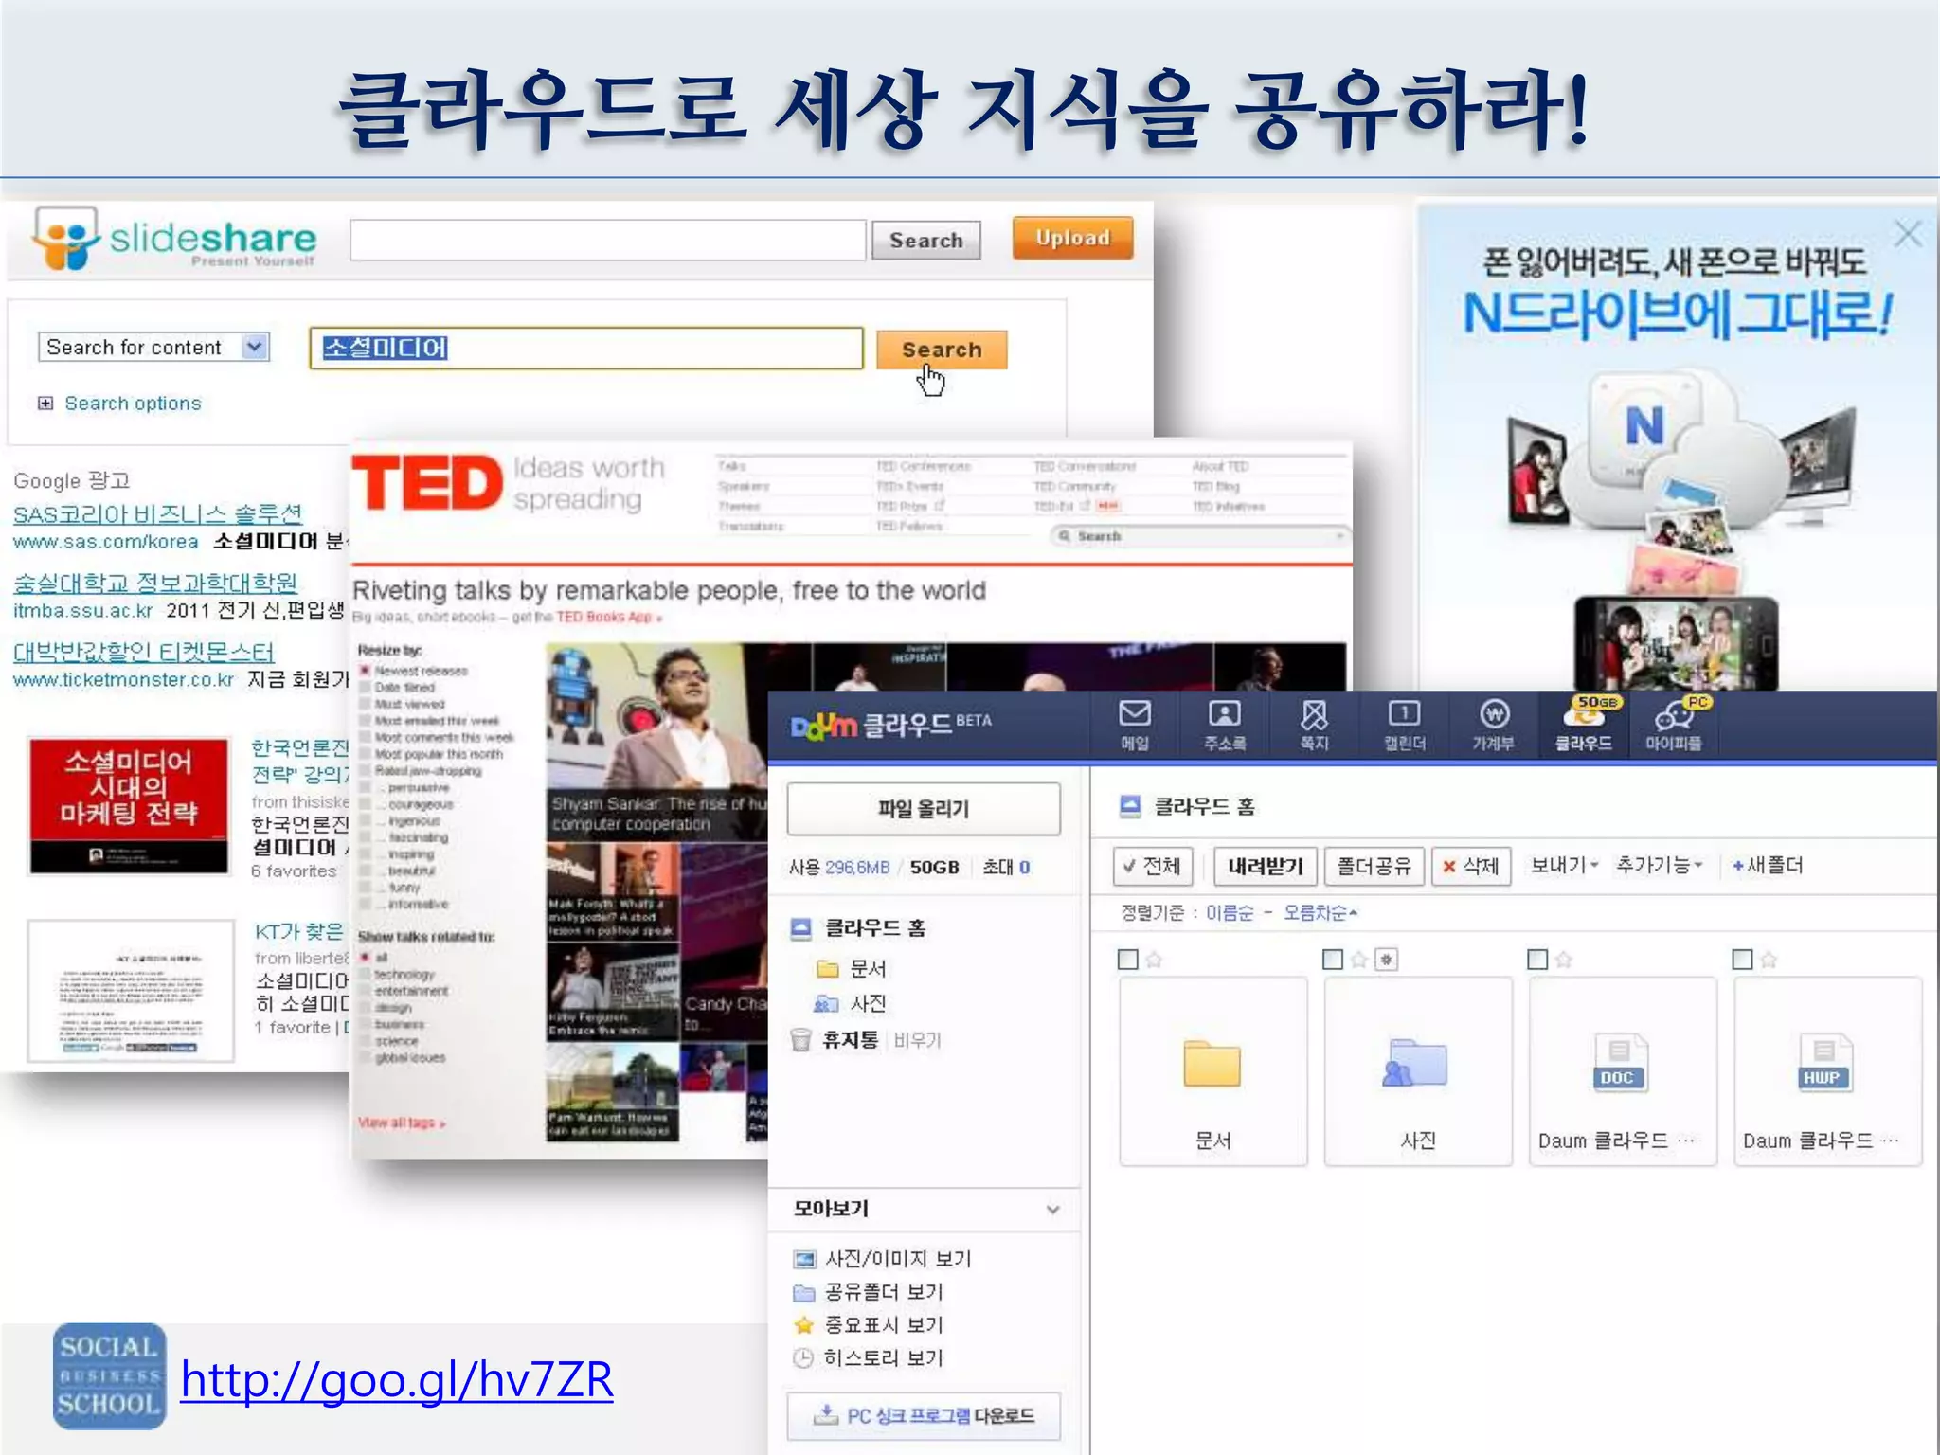Star the 문서 folder as important
The image size is (1940, 1455).
[x=1154, y=960]
